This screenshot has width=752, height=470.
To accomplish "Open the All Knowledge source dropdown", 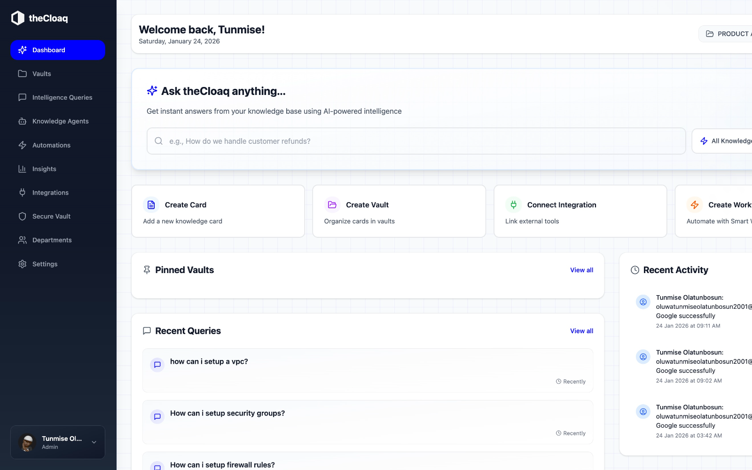I will [x=722, y=141].
